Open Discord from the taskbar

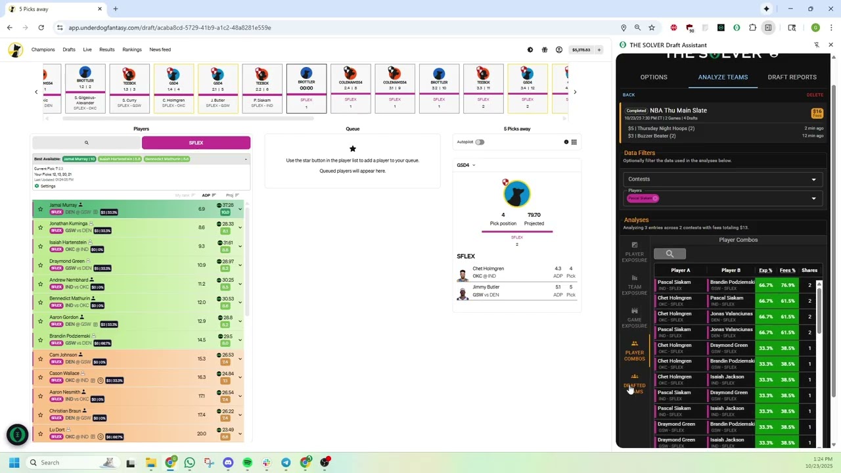228,462
